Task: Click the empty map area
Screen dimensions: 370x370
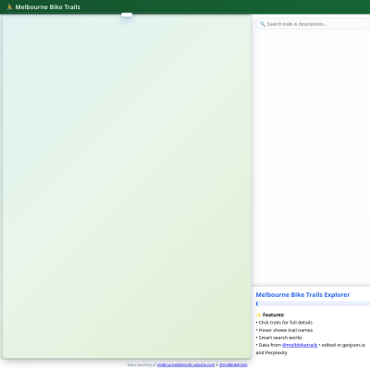Action: point(127,186)
